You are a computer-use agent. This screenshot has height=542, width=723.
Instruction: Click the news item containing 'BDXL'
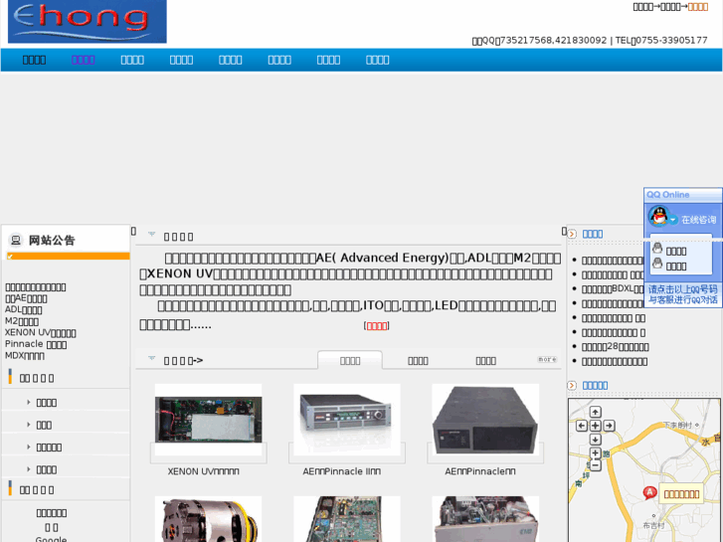point(613,289)
